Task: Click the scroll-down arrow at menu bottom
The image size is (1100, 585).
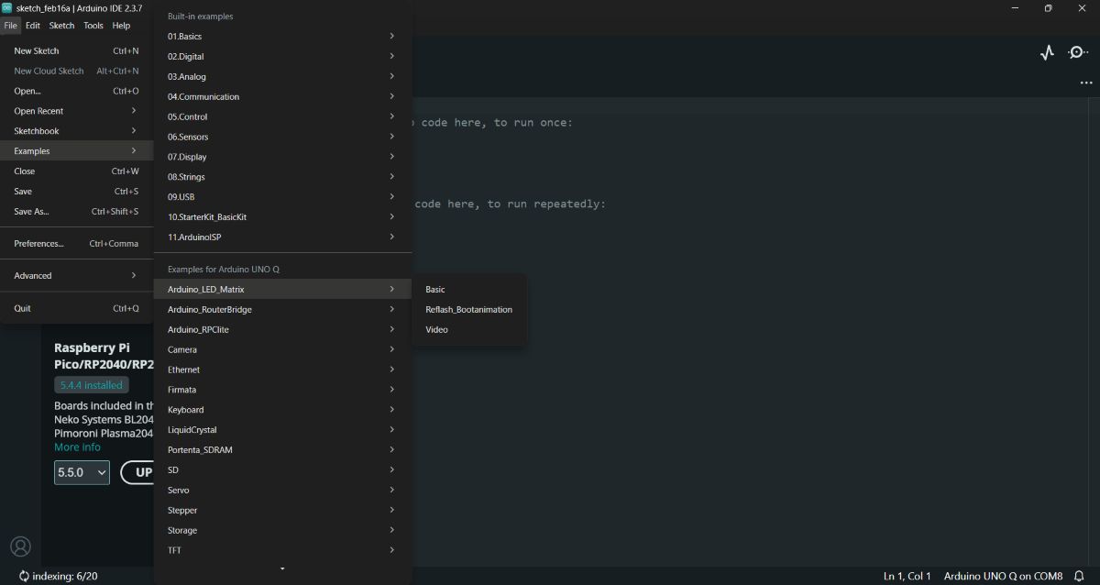Action: click(282, 568)
